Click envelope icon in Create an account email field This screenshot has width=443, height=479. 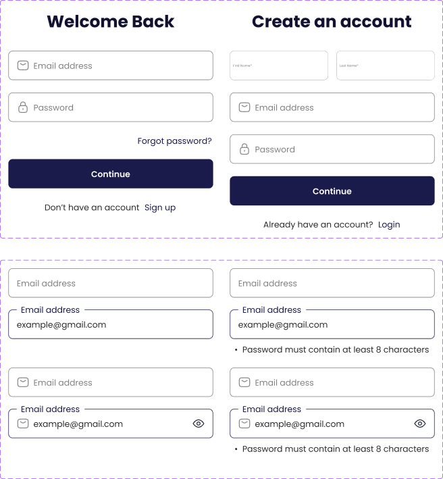click(244, 107)
